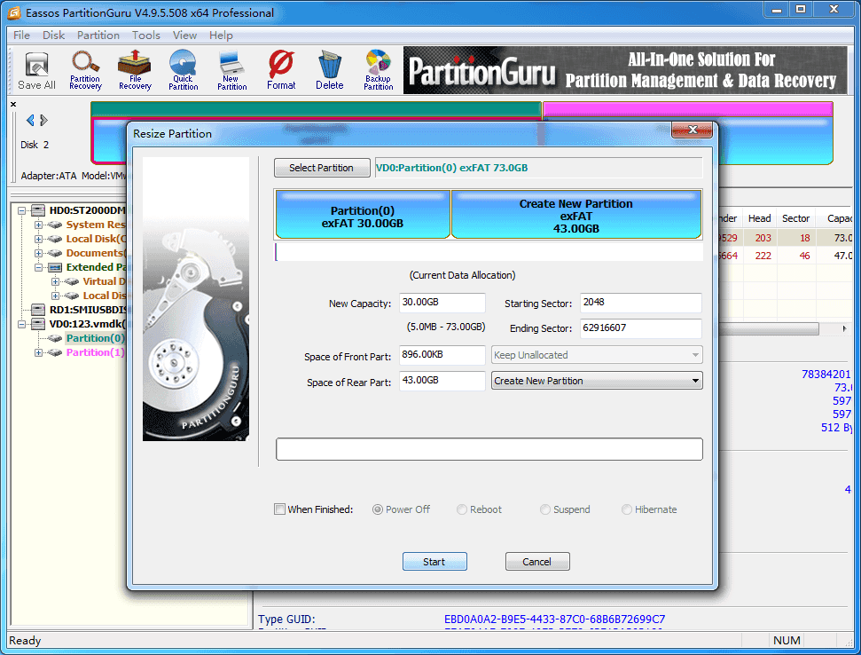Start Quick Partition tool

pyautogui.click(x=183, y=71)
